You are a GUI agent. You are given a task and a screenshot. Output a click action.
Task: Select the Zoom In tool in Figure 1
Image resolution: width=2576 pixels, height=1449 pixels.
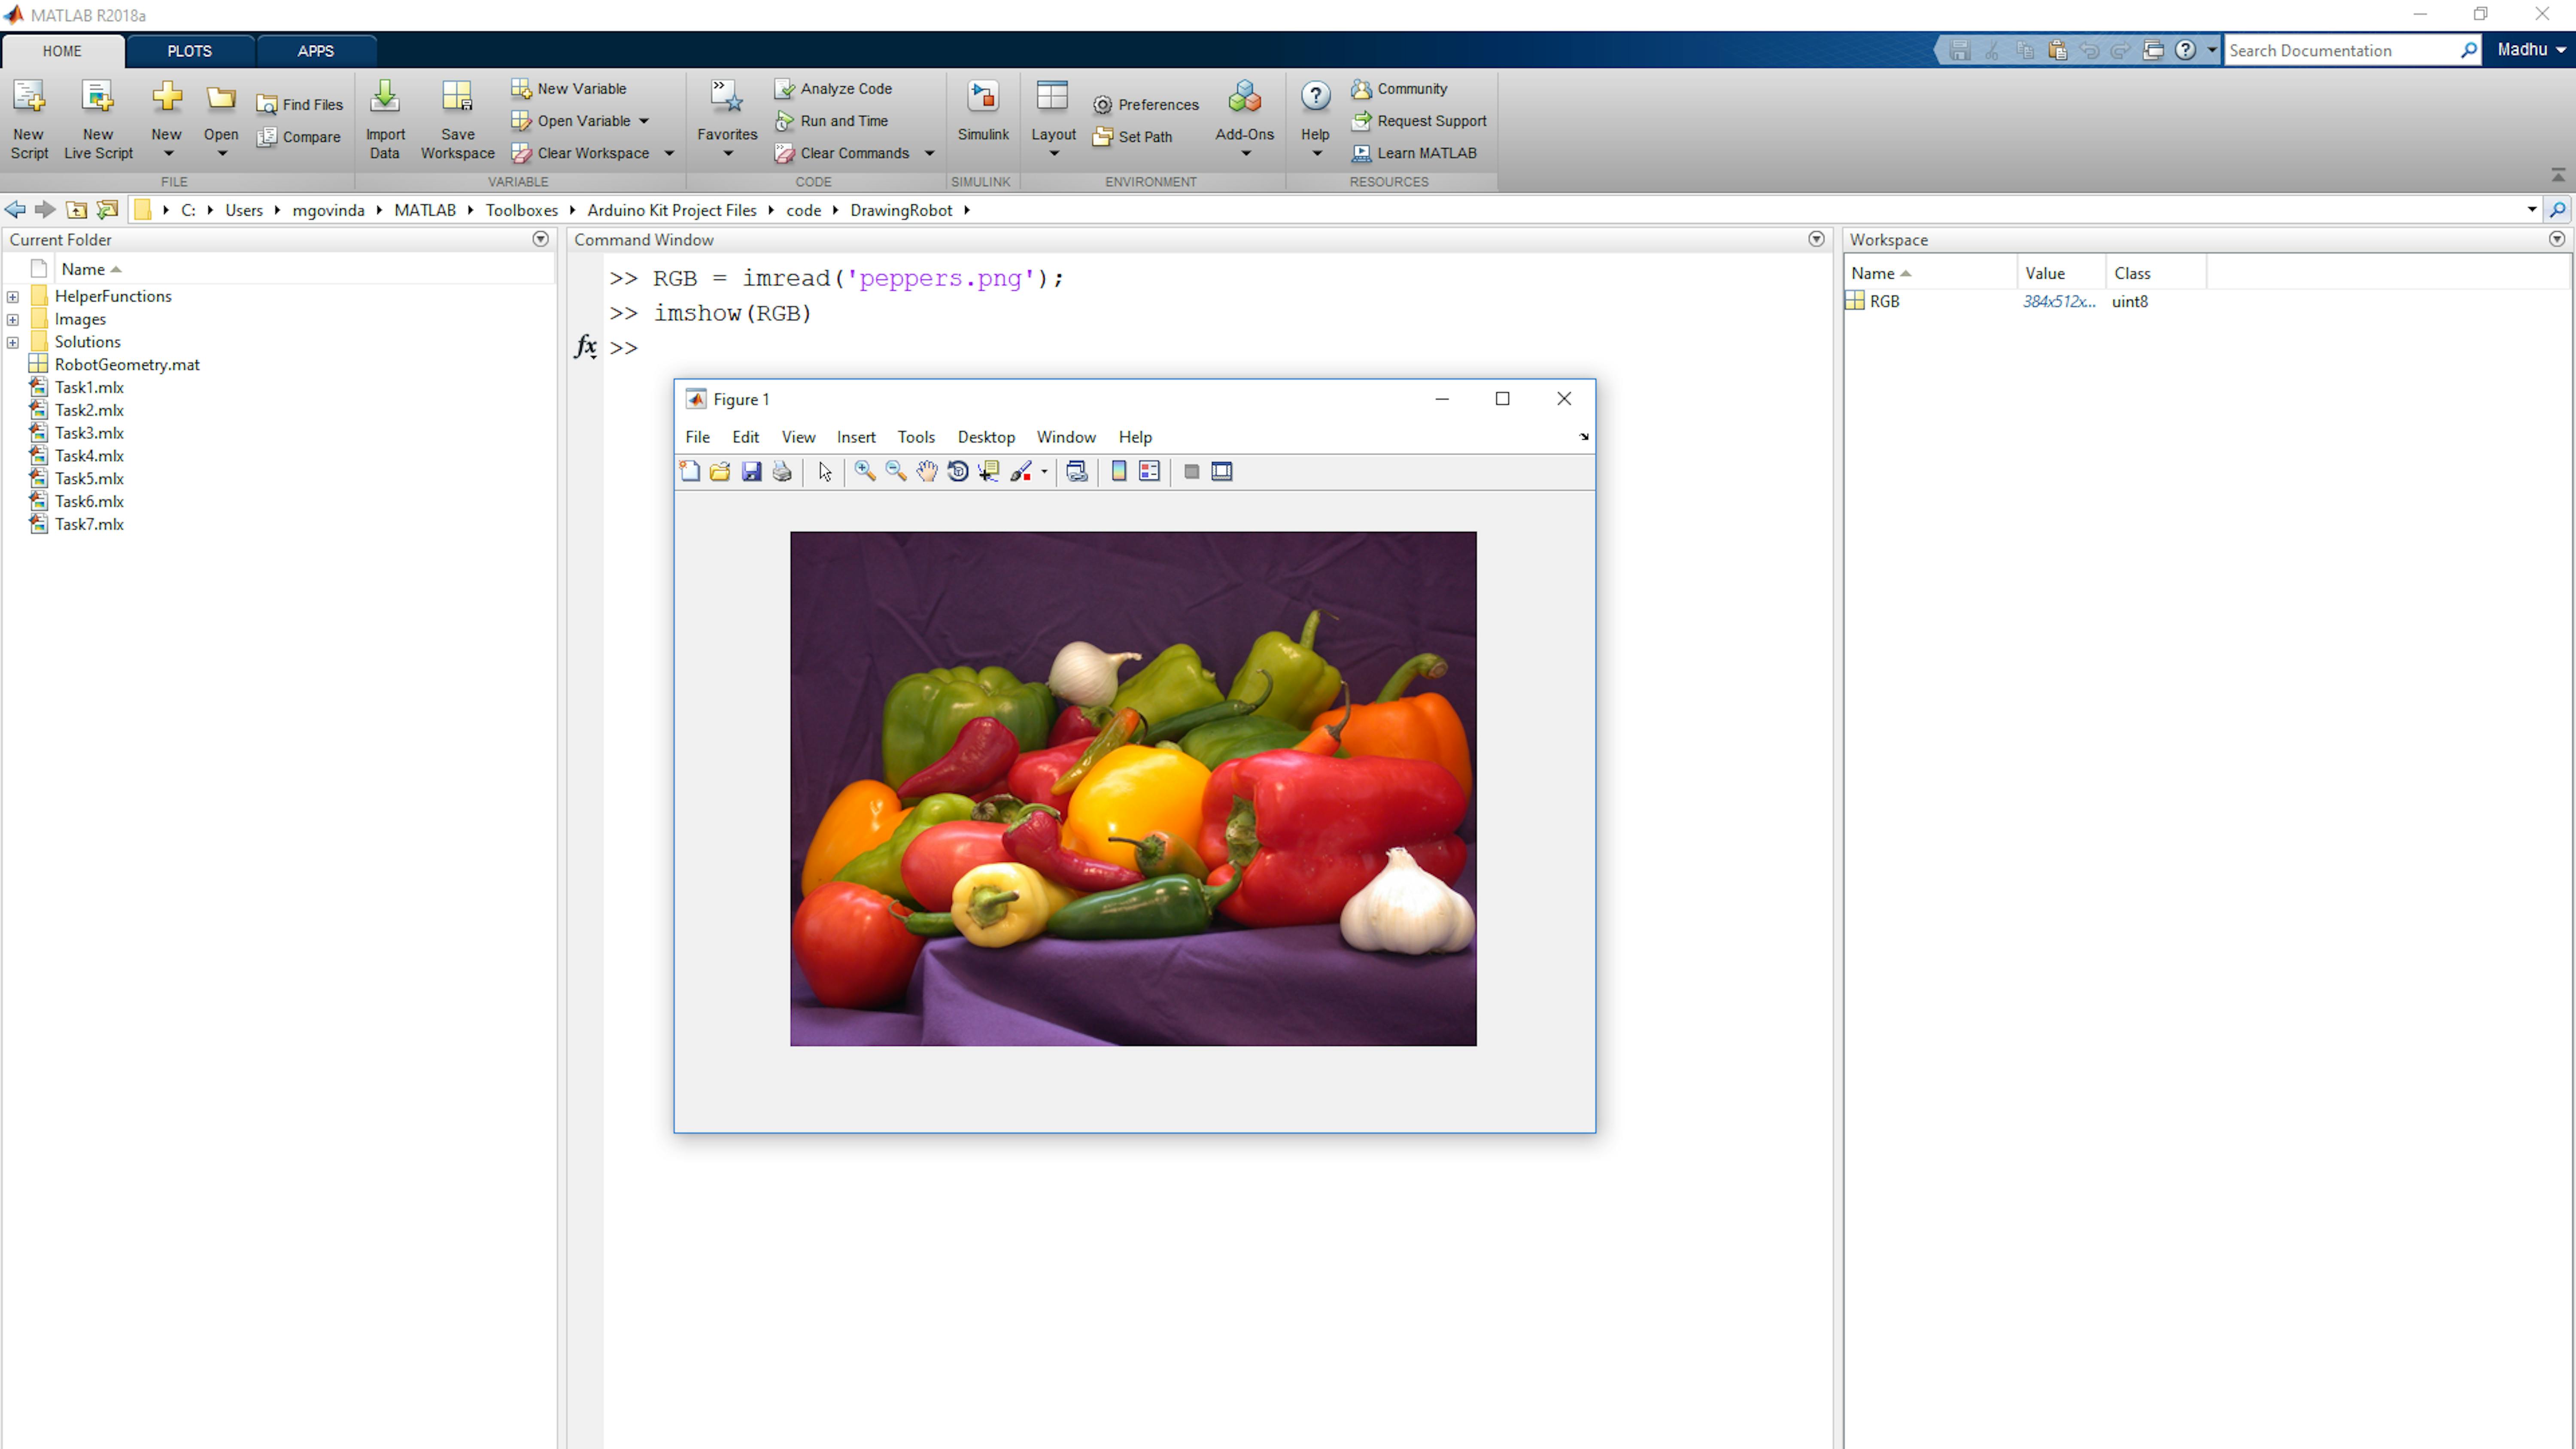(x=865, y=472)
